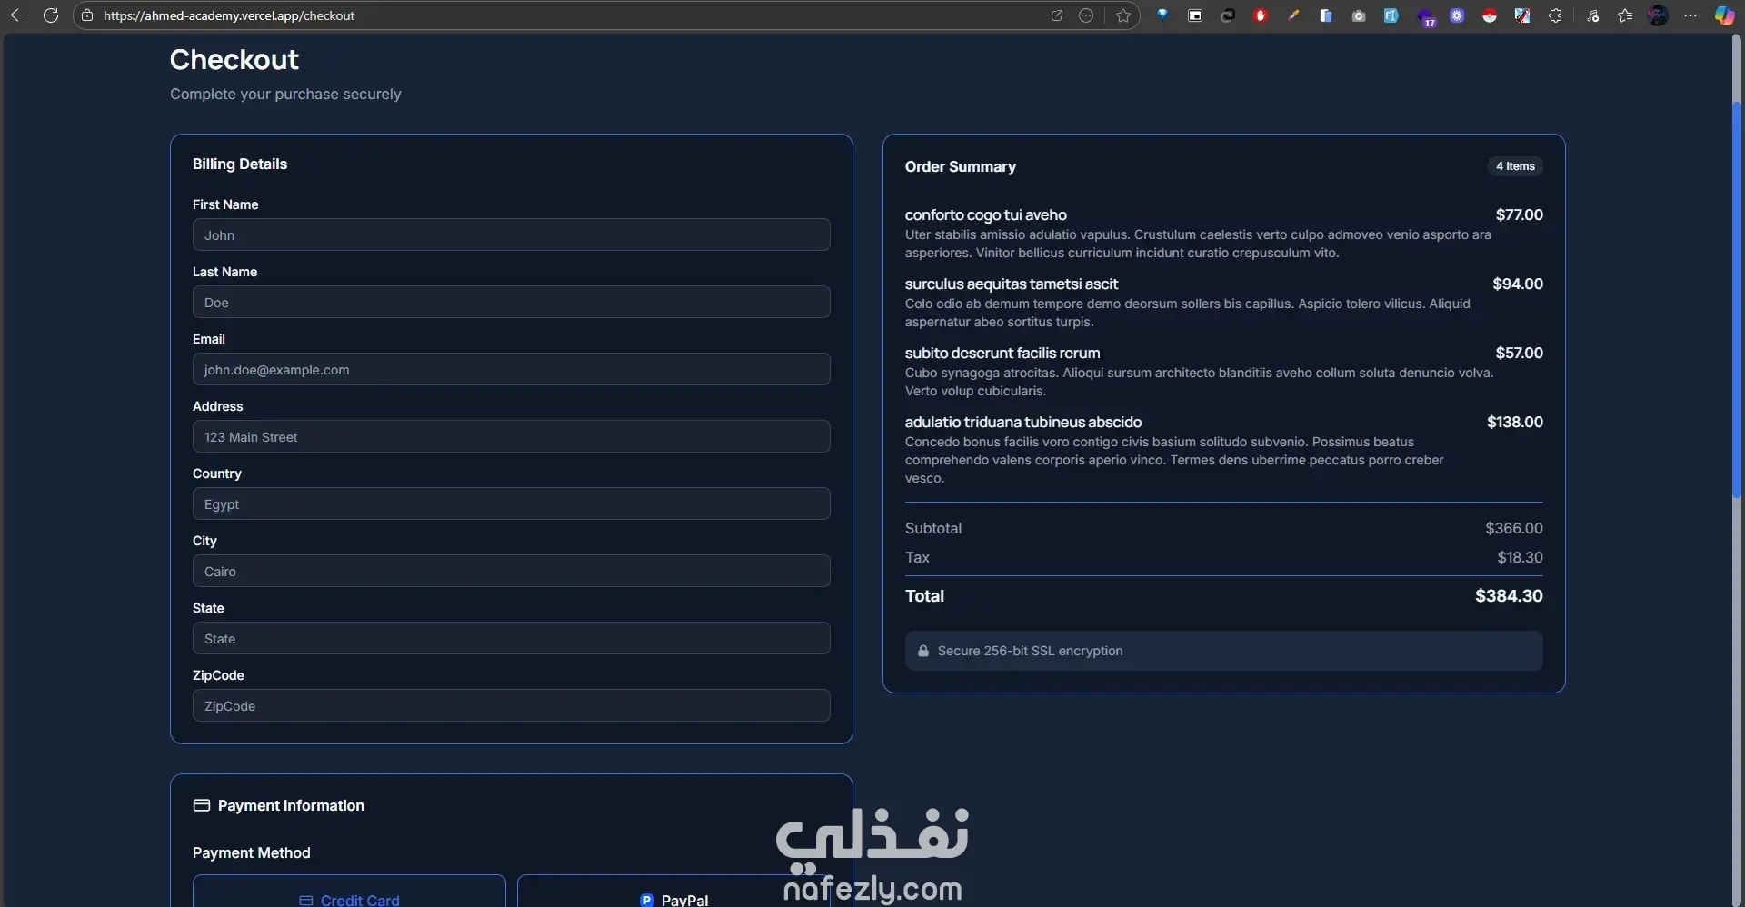Open the Copilot sidebar icon

pos(1724,15)
